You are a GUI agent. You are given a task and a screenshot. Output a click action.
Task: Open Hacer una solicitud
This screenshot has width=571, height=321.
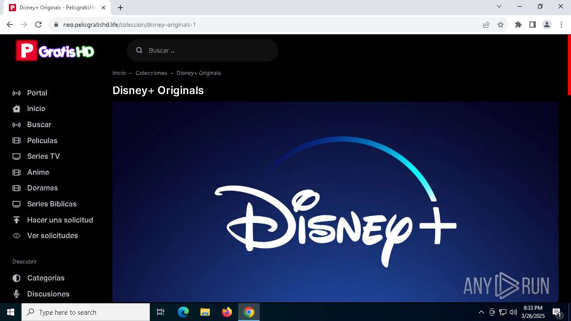60,220
